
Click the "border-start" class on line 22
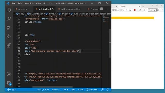pyautogui.click(x=70, y=51)
